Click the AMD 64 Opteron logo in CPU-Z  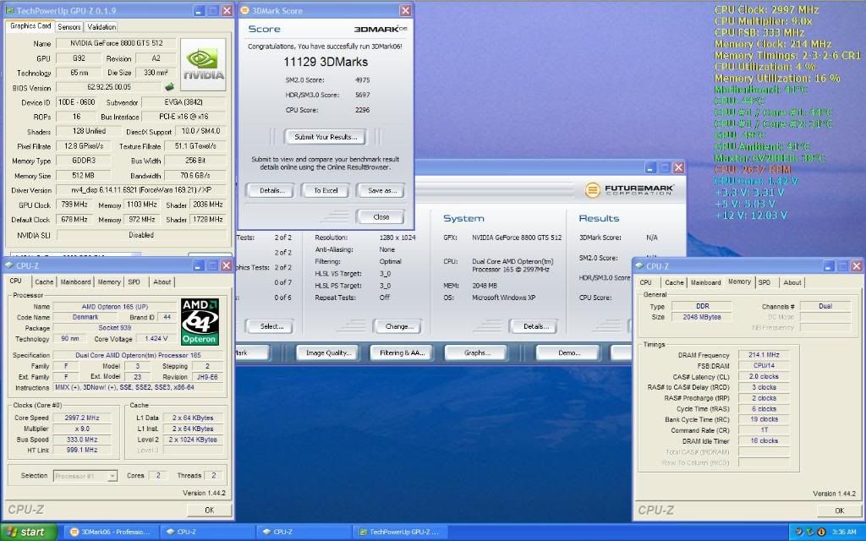point(200,322)
